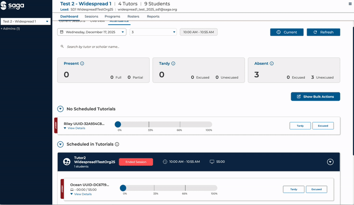Click the Ended Session badge

click(136, 162)
